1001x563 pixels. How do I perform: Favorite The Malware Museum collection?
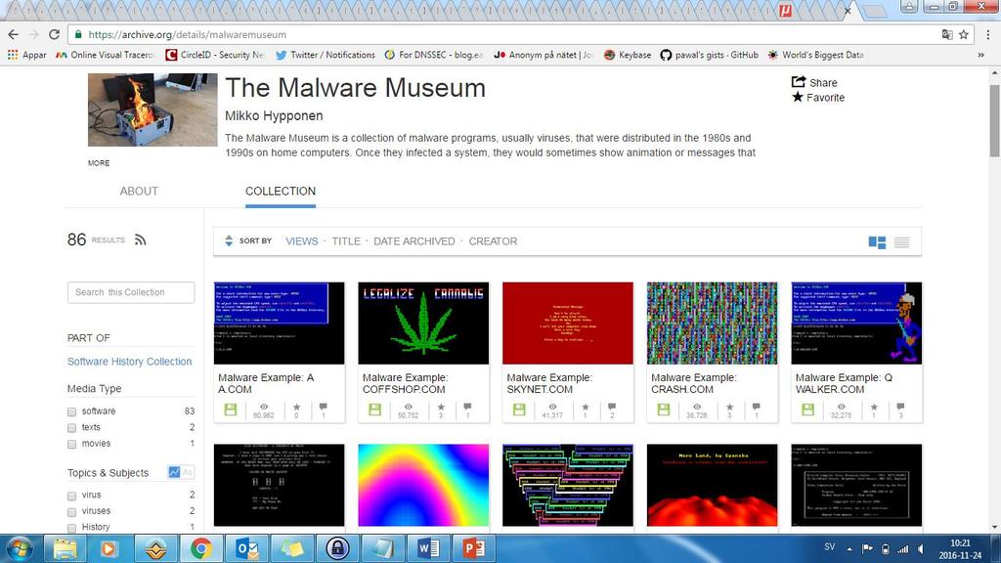[818, 97]
